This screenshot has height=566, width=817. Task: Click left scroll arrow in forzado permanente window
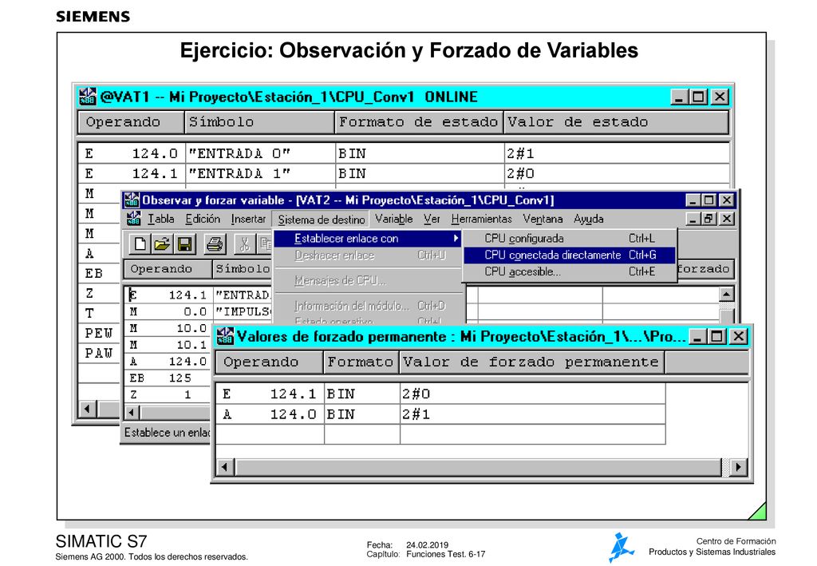click(224, 467)
